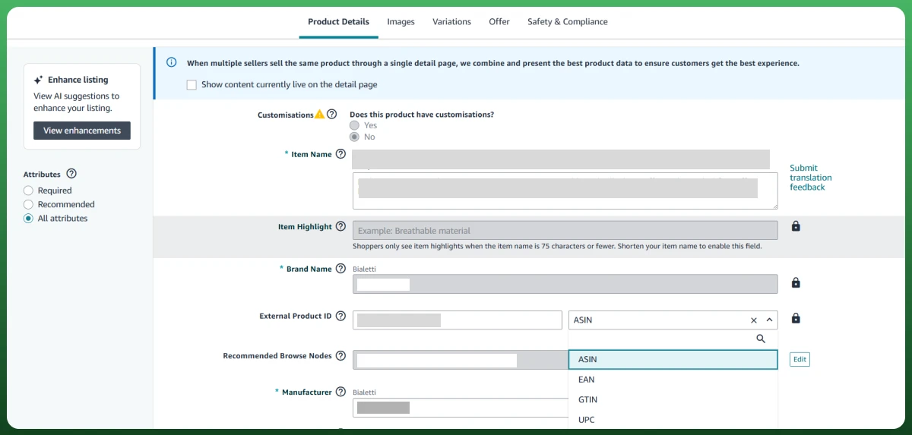Open help for Customisations field
The width and height of the screenshot is (912, 435).
(332, 115)
